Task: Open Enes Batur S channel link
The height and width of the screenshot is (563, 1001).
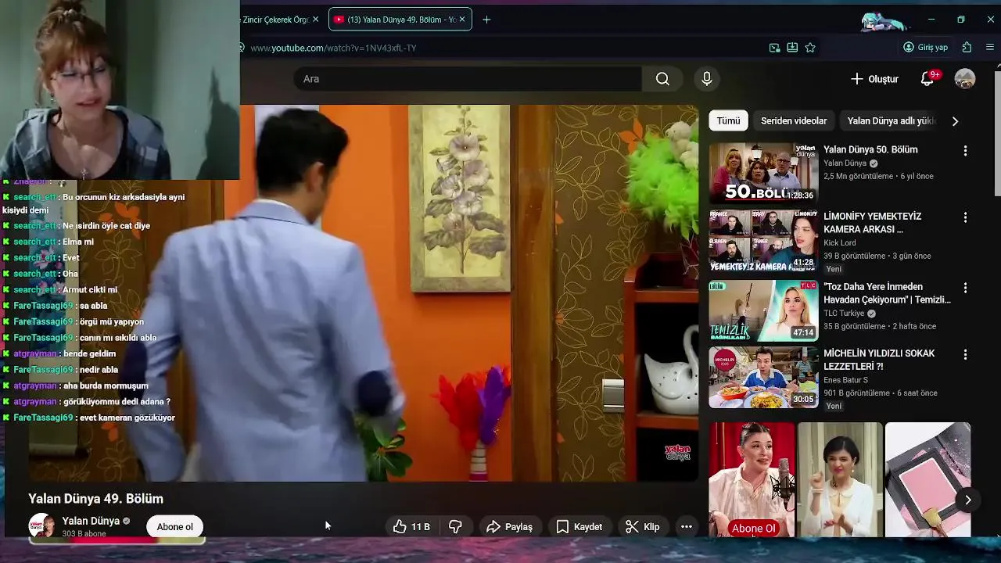Action: [x=845, y=380]
